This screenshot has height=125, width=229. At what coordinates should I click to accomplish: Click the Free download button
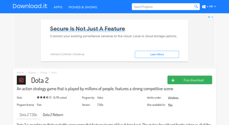click(x=190, y=80)
